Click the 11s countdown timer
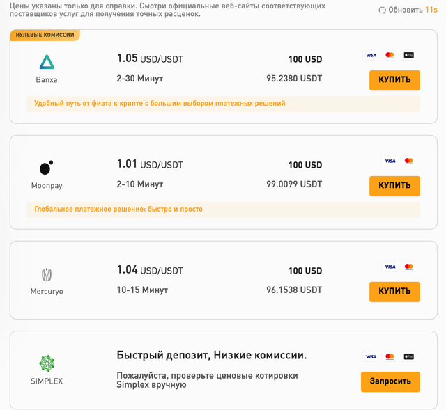The height and width of the screenshot is (410, 446). point(431,10)
